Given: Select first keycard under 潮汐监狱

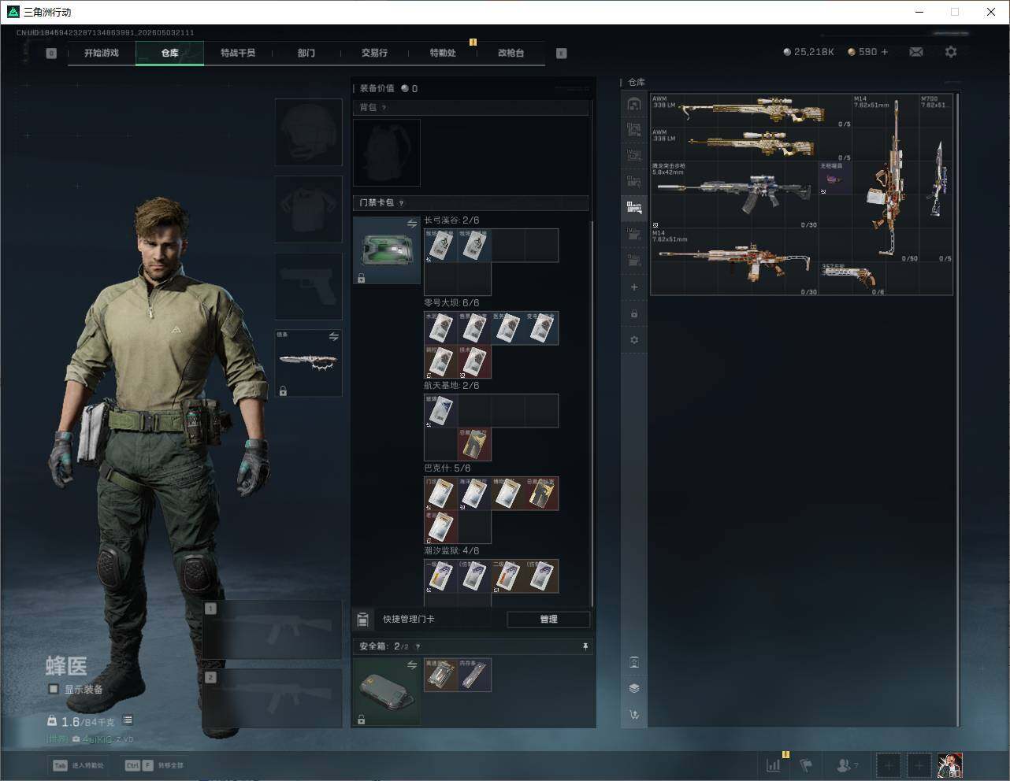Looking at the screenshot, I should click(441, 576).
